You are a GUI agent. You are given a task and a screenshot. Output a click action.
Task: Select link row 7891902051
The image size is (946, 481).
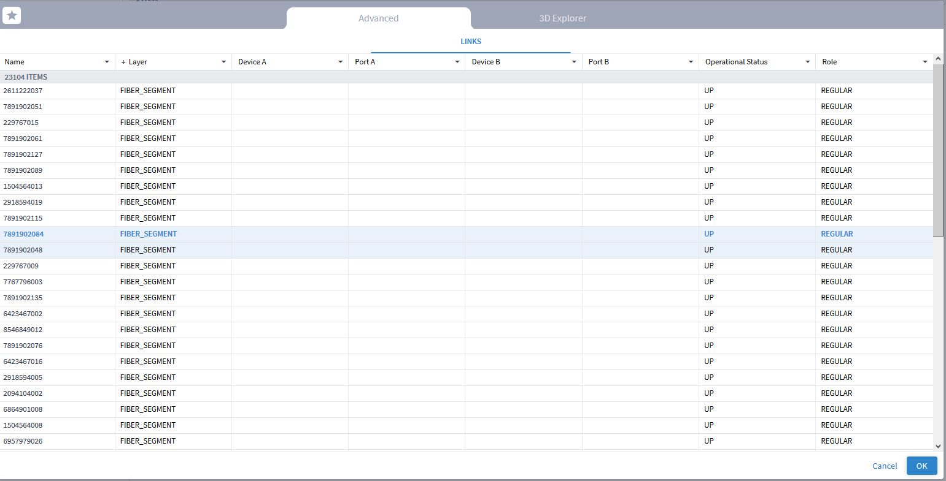467,107
